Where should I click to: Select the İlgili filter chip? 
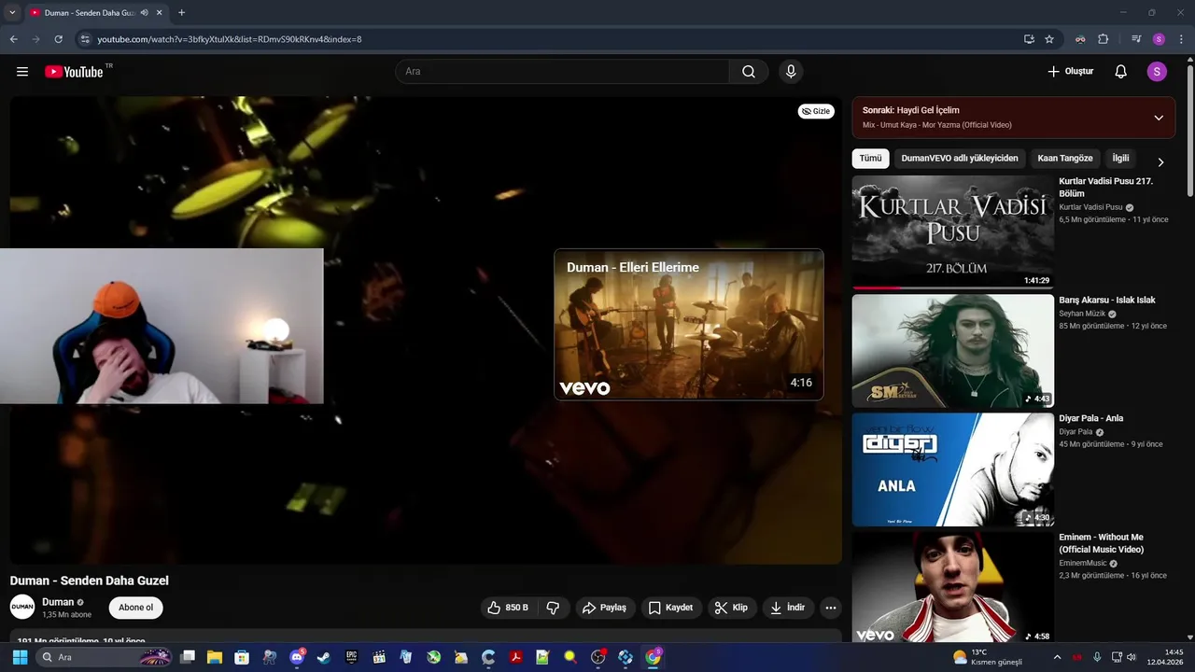click(1120, 159)
